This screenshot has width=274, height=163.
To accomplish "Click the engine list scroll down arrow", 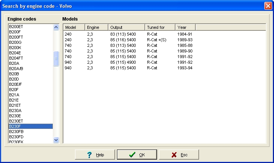I will [x=56, y=140].
